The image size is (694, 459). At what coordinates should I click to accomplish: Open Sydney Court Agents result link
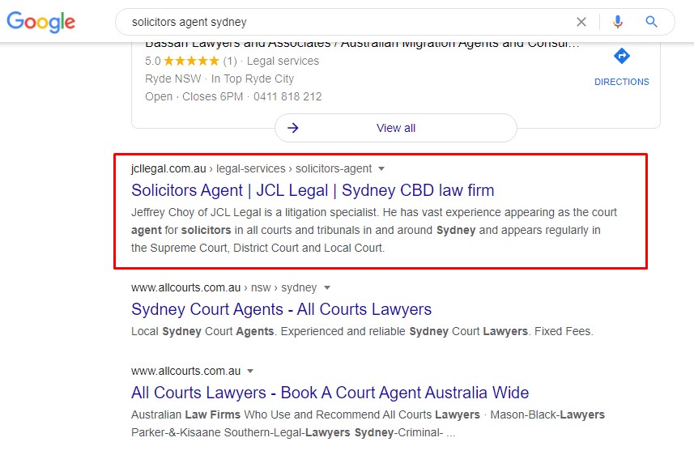281,309
